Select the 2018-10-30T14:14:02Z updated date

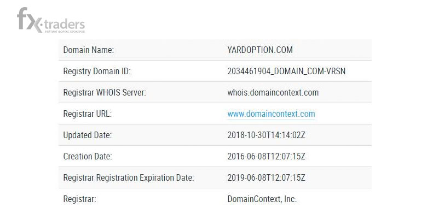[x=267, y=135]
